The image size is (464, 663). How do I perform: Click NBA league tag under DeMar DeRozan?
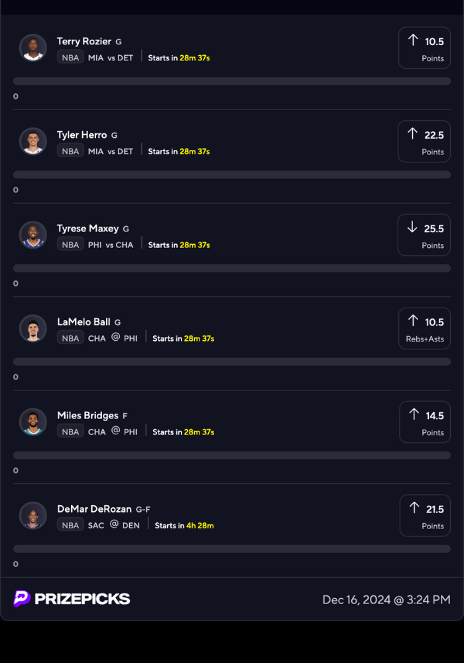click(70, 525)
